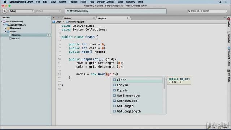Click the Scripts folder icon

click(x=8, y=31)
